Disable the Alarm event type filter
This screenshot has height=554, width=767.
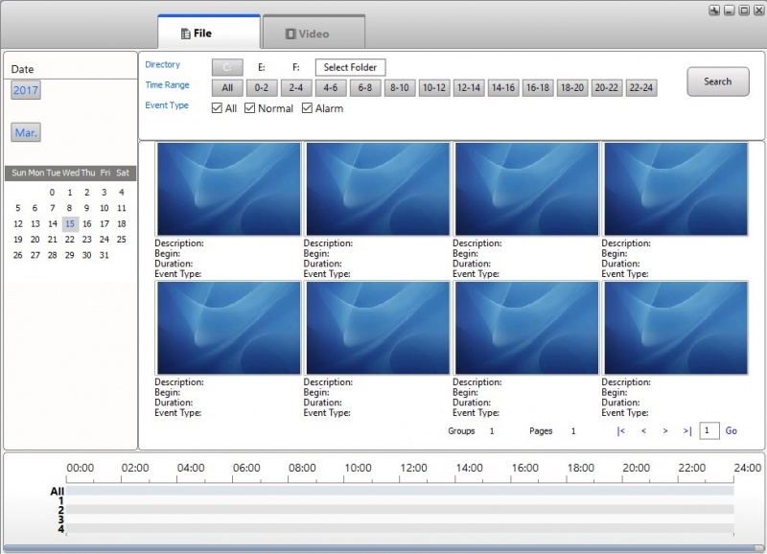(308, 106)
